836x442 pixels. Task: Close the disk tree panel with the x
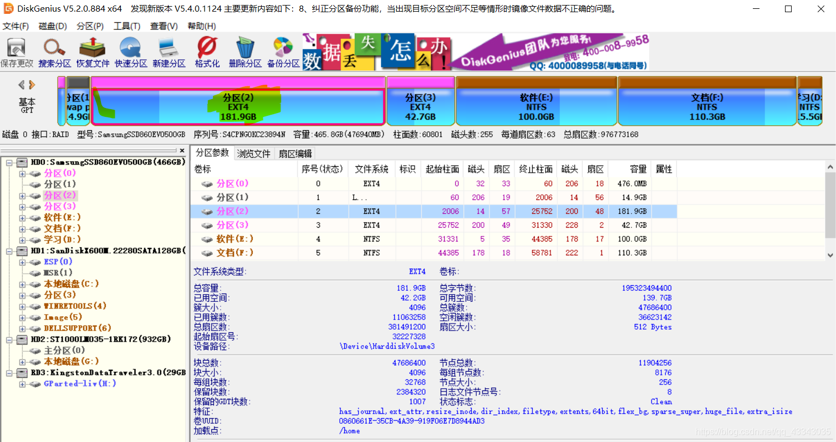182,150
